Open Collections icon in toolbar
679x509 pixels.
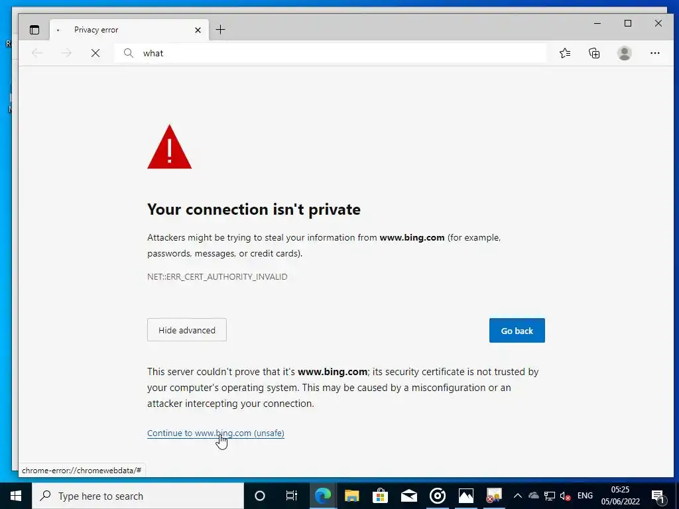coord(594,53)
